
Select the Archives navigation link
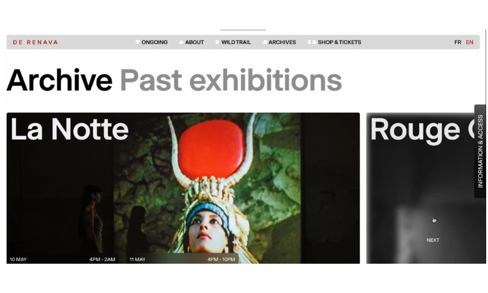(x=282, y=42)
